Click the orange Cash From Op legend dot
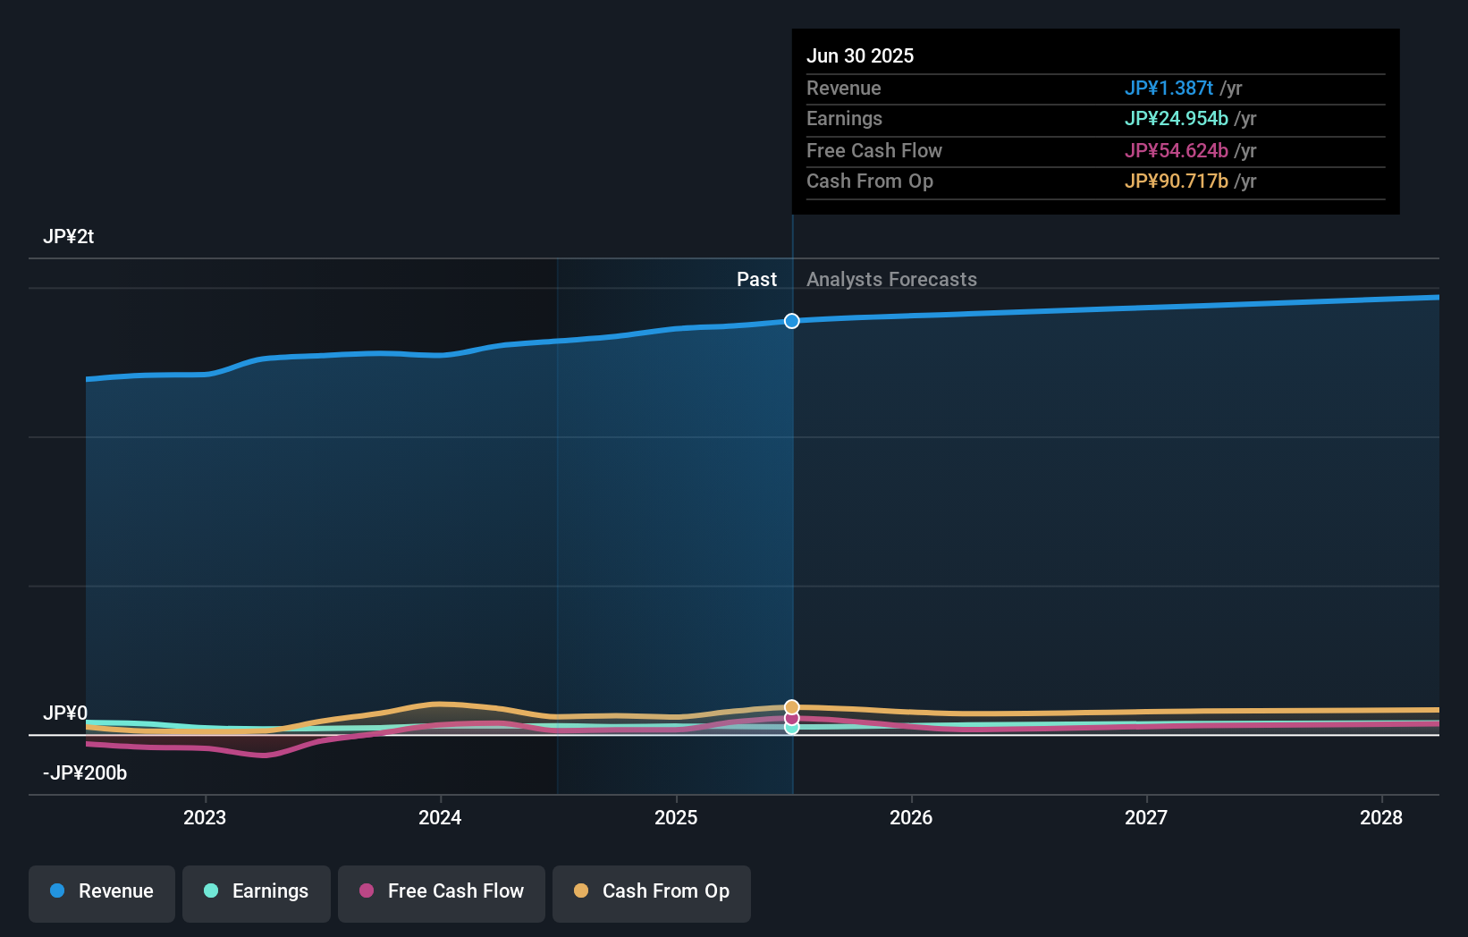Image resolution: width=1468 pixels, height=937 pixels. 580,891
